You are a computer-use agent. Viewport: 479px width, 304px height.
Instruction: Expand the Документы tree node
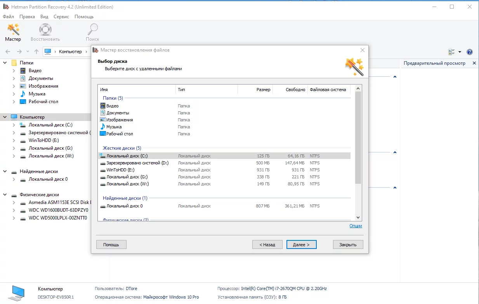pos(14,78)
